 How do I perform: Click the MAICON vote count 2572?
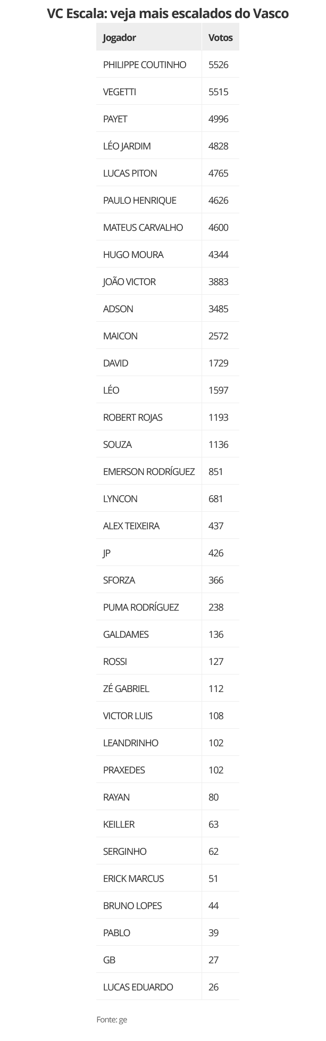tap(219, 336)
